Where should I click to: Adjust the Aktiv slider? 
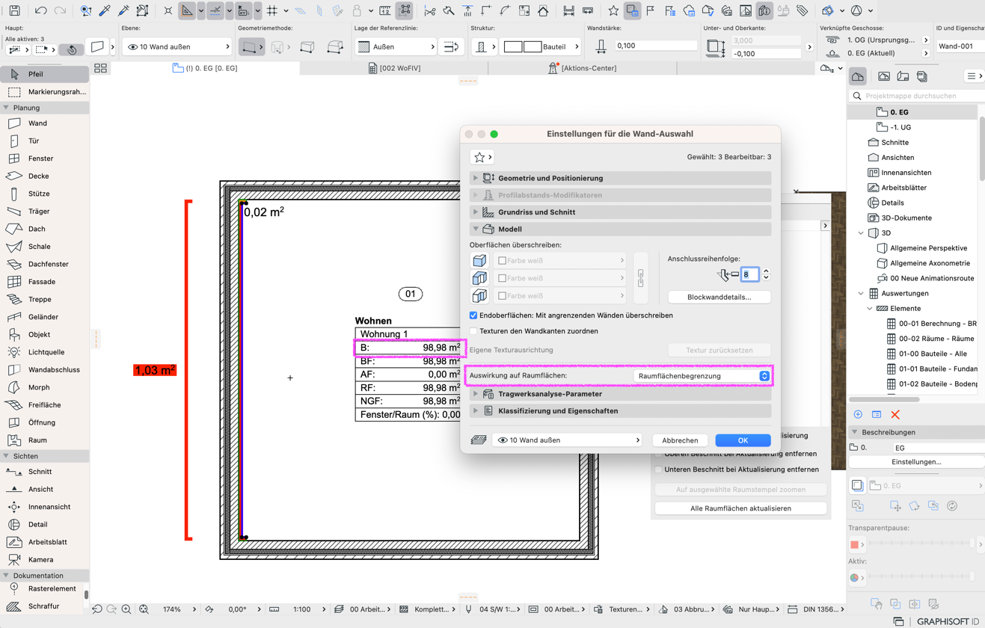921,577
